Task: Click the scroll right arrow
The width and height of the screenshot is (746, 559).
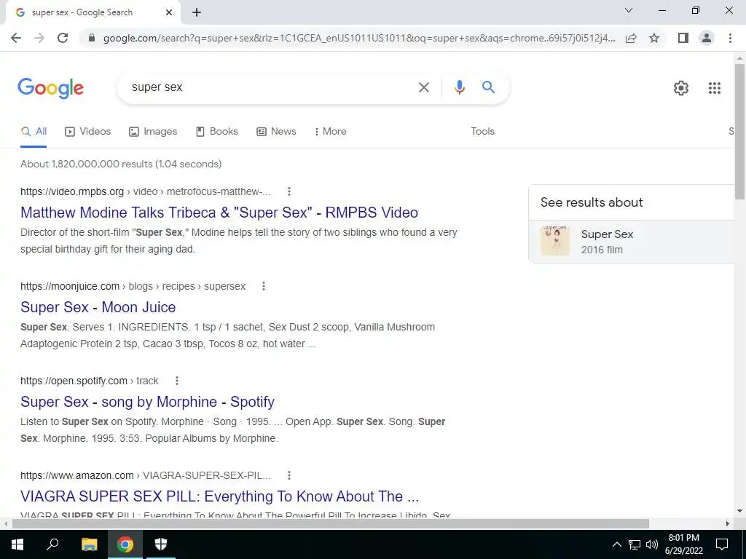Action: coord(728,524)
